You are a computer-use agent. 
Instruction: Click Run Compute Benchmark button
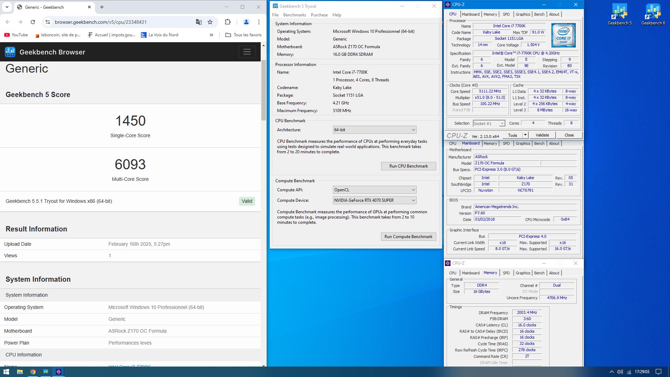(408, 237)
